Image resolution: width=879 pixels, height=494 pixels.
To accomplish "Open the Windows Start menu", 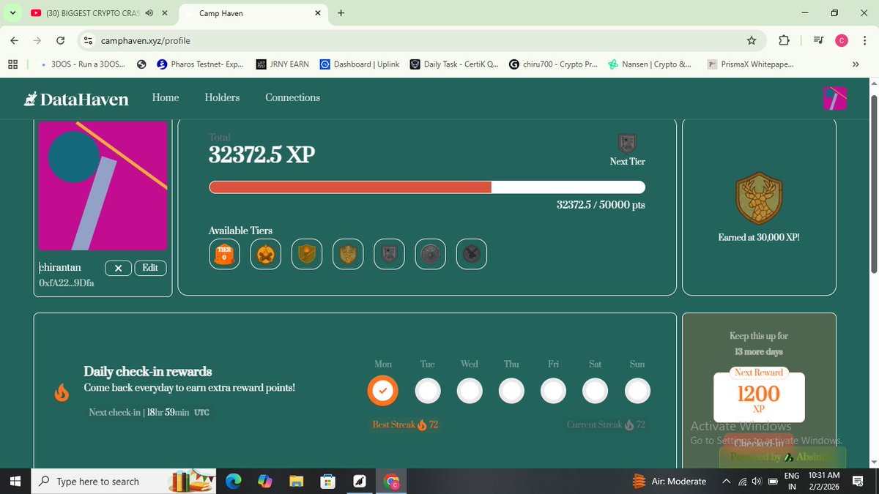I will click(15, 482).
